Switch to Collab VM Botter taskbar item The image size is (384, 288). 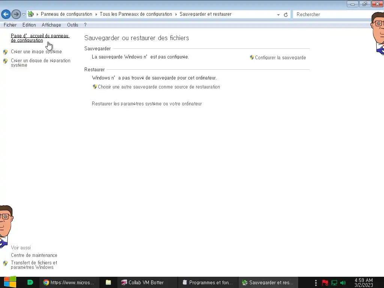tap(147, 282)
